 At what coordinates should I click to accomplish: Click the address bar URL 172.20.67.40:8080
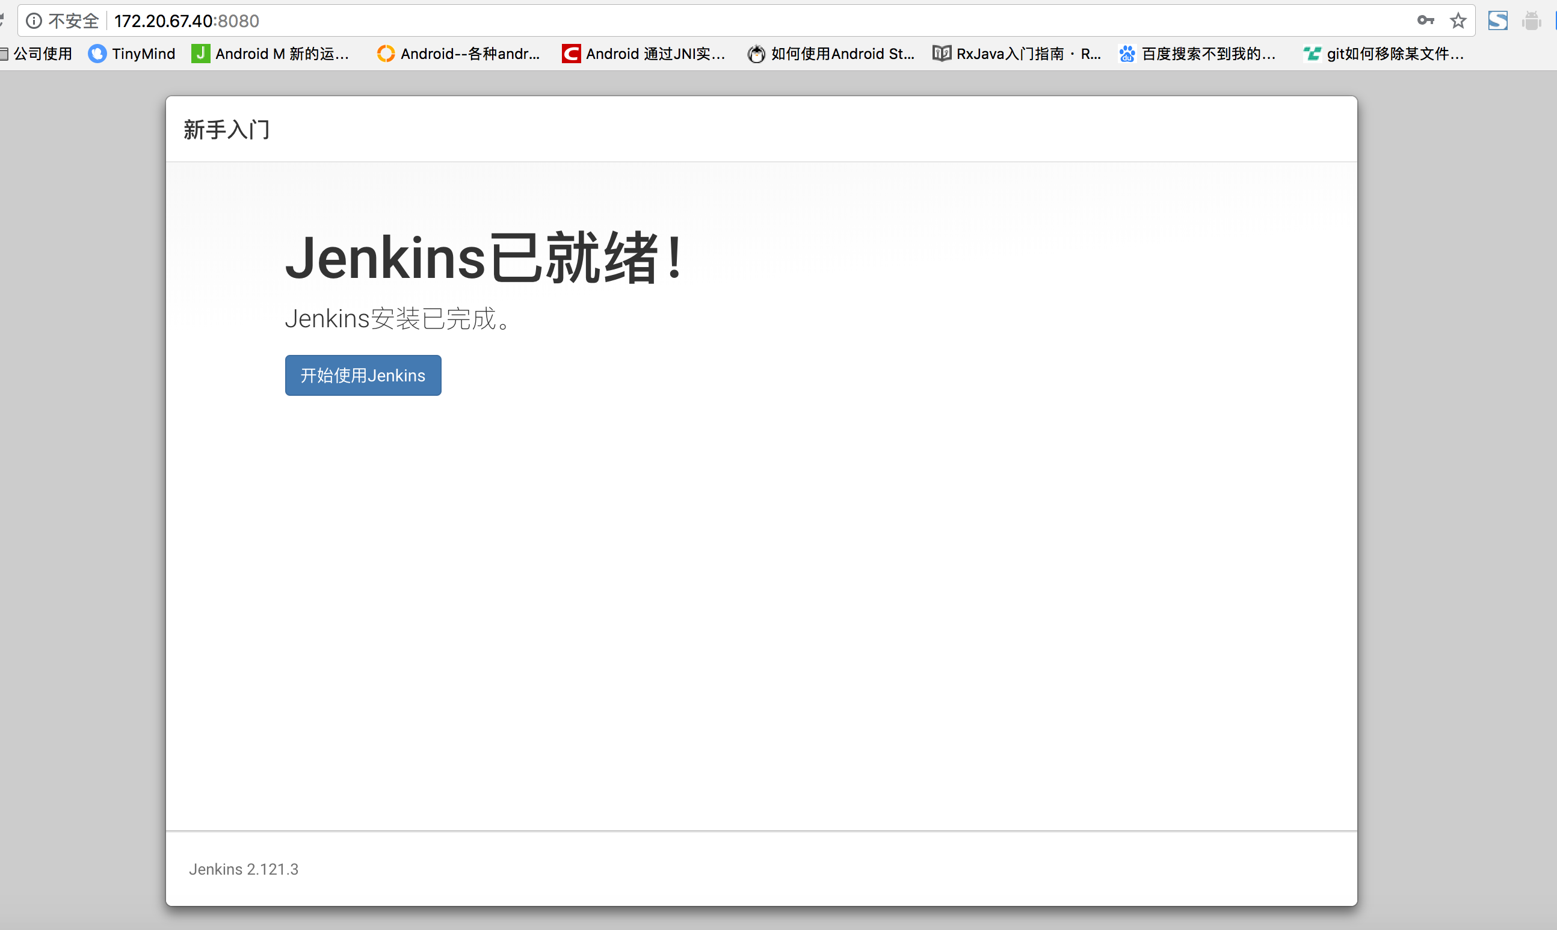pyautogui.click(x=187, y=21)
